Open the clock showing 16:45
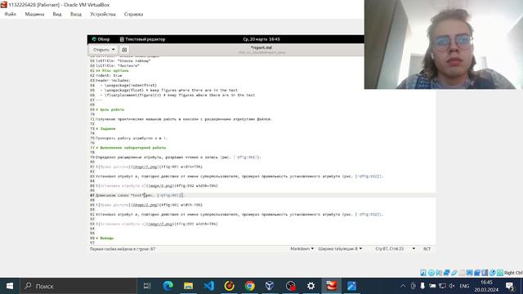 pos(486,286)
